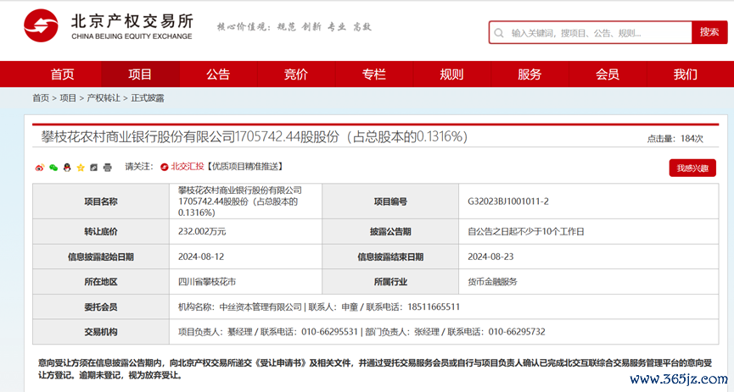Select the region 四川省攀枝花市
734x392 pixels.
(x=207, y=282)
